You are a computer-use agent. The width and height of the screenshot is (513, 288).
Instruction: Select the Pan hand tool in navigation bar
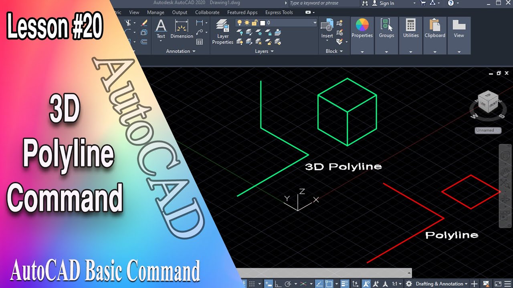coord(505,173)
